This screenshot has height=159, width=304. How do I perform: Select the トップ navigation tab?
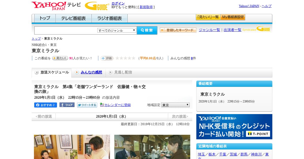click(x=45, y=18)
